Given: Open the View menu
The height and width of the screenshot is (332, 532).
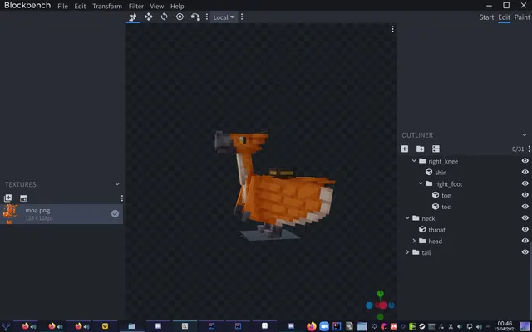Looking at the screenshot, I should pos(157,7).
